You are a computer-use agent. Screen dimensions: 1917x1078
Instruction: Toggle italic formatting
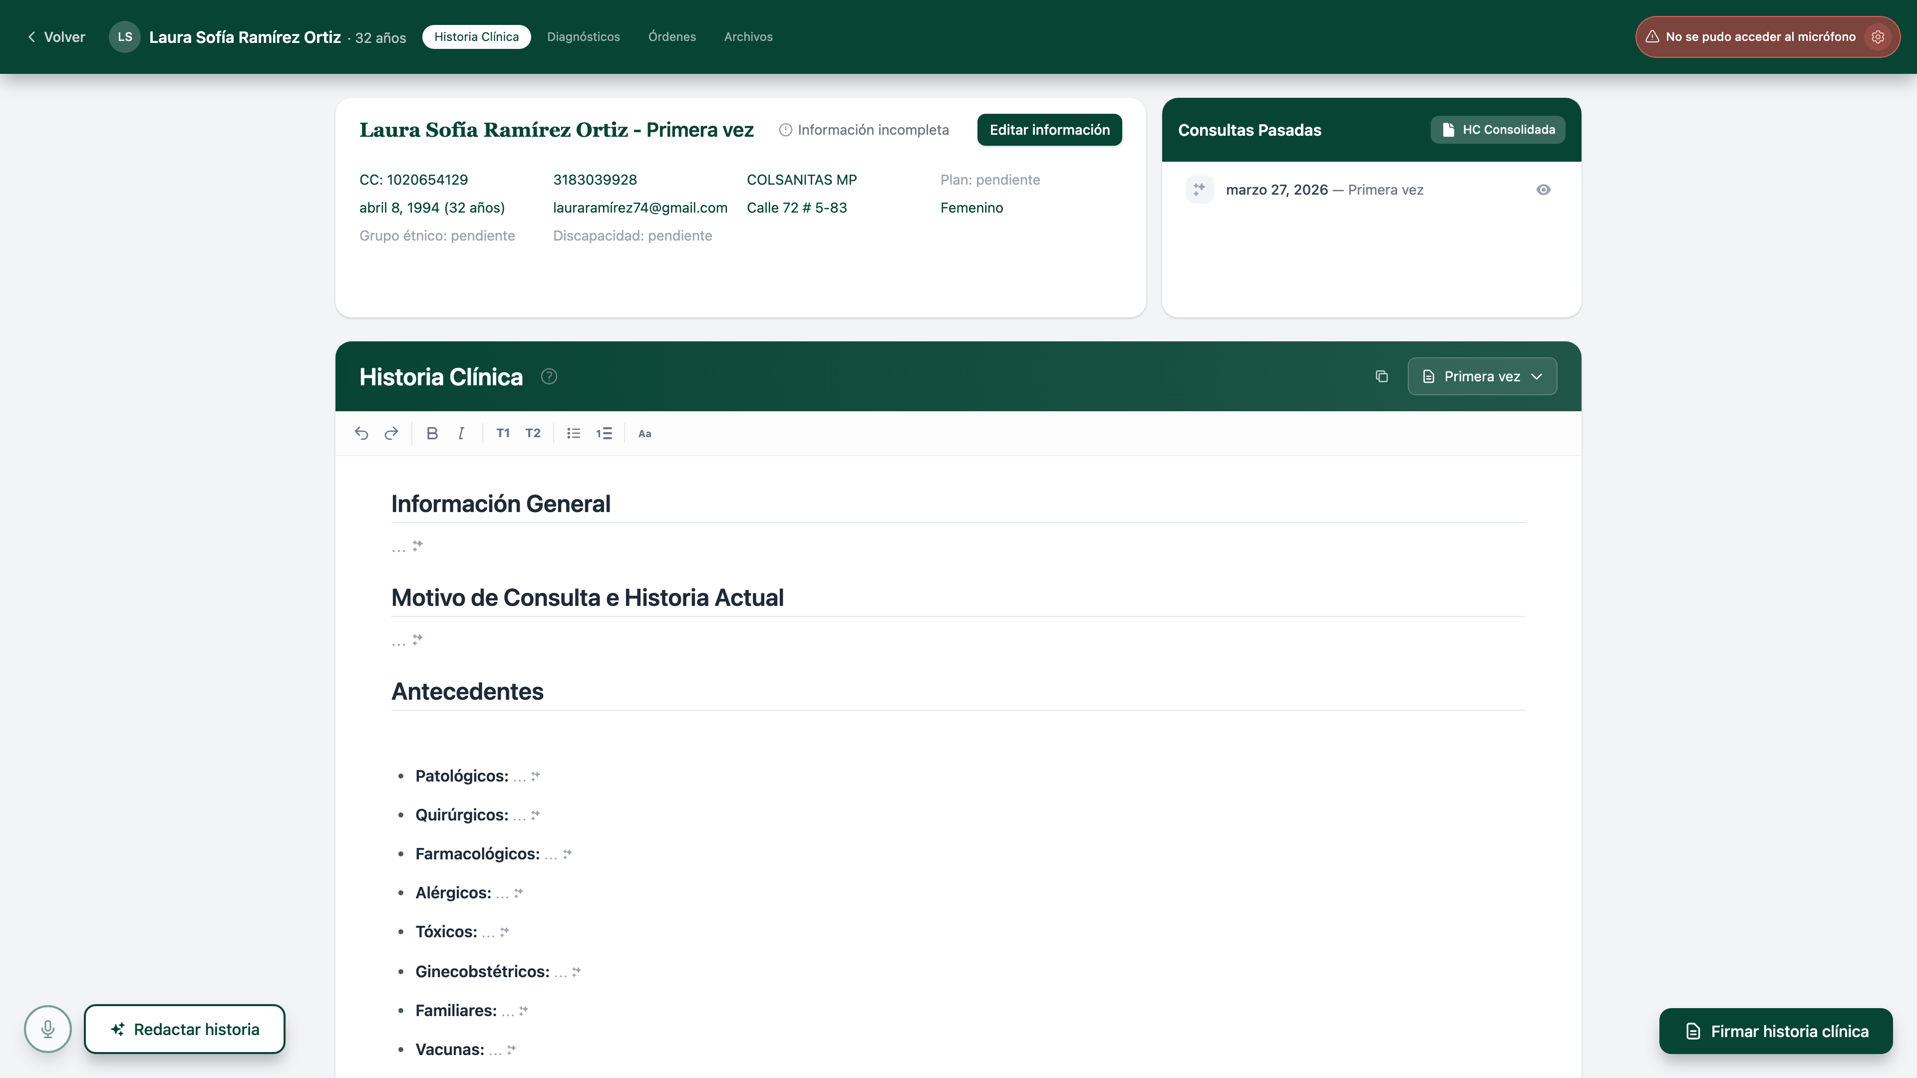[461, 433]
